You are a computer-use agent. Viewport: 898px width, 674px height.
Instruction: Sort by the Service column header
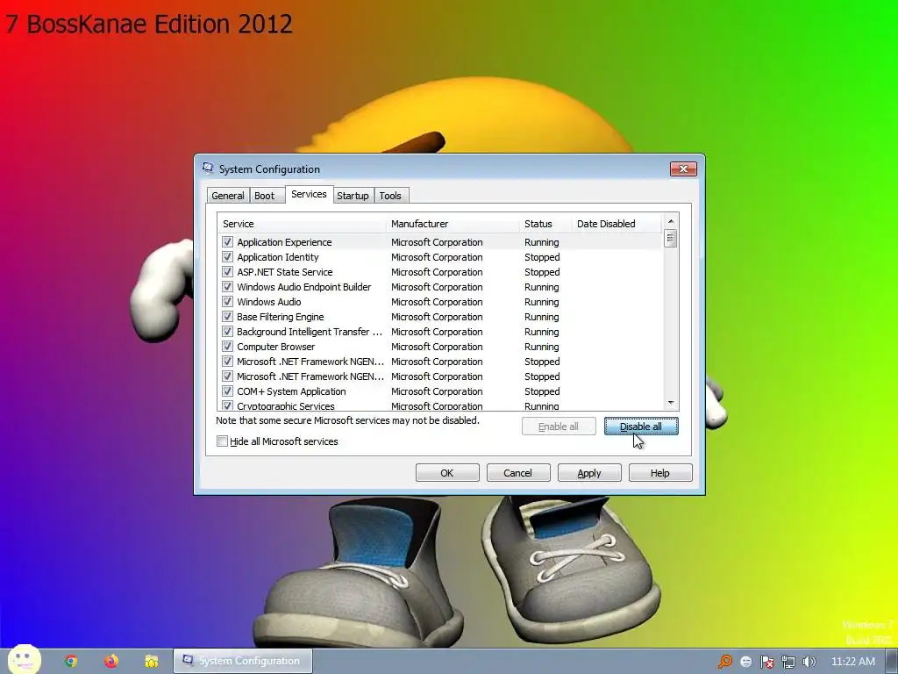click(x=302, y=224)
